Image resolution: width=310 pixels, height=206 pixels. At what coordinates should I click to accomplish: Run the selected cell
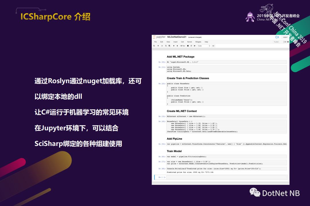(183, 46)
